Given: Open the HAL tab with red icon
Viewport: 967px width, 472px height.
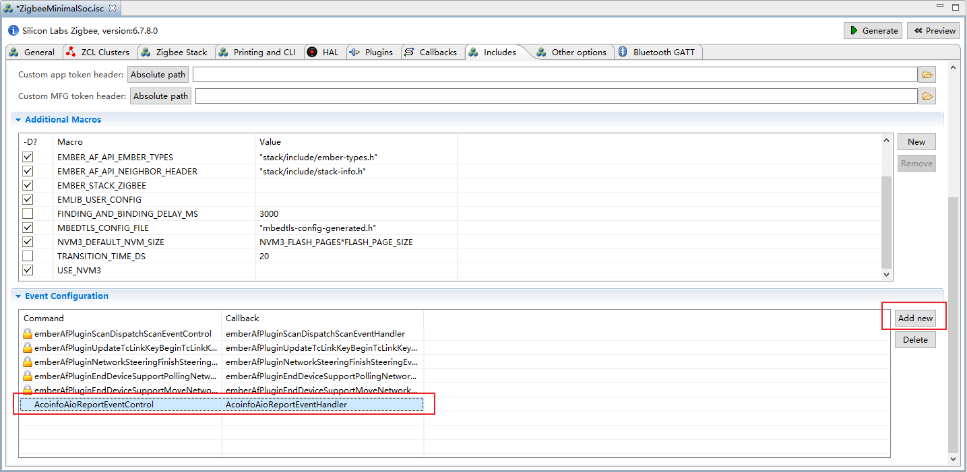Looking at the screenshot, I should [312, 52].
